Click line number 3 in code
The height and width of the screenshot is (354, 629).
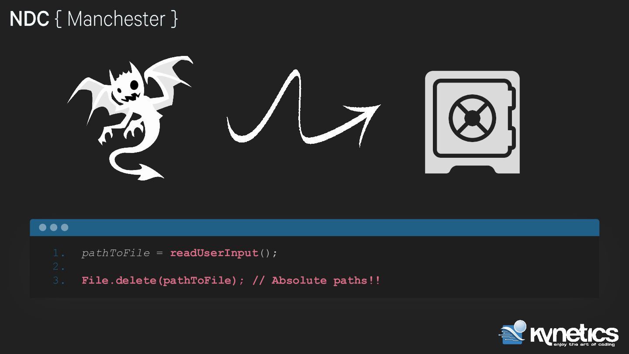59,281
